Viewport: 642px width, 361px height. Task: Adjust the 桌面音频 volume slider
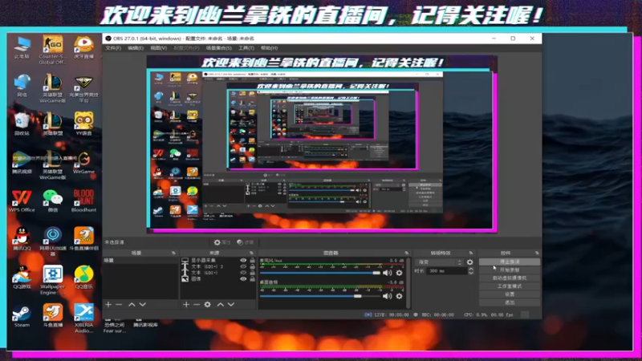coord(320,296)
